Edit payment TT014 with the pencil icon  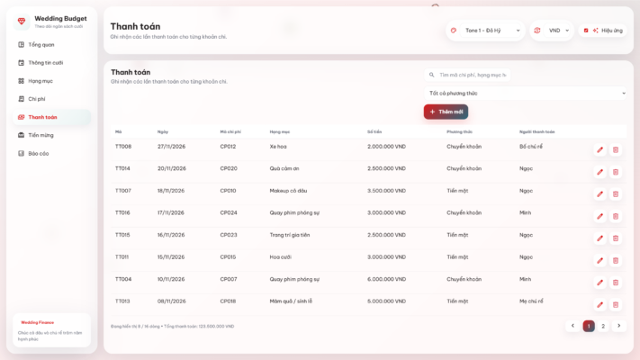click(x=599, y=172)
